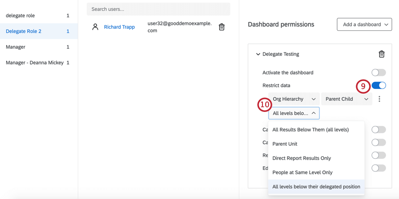This screenshot has width=399, height=199.
Task: Select the Parent Unit option
Action: coord(285,144)
